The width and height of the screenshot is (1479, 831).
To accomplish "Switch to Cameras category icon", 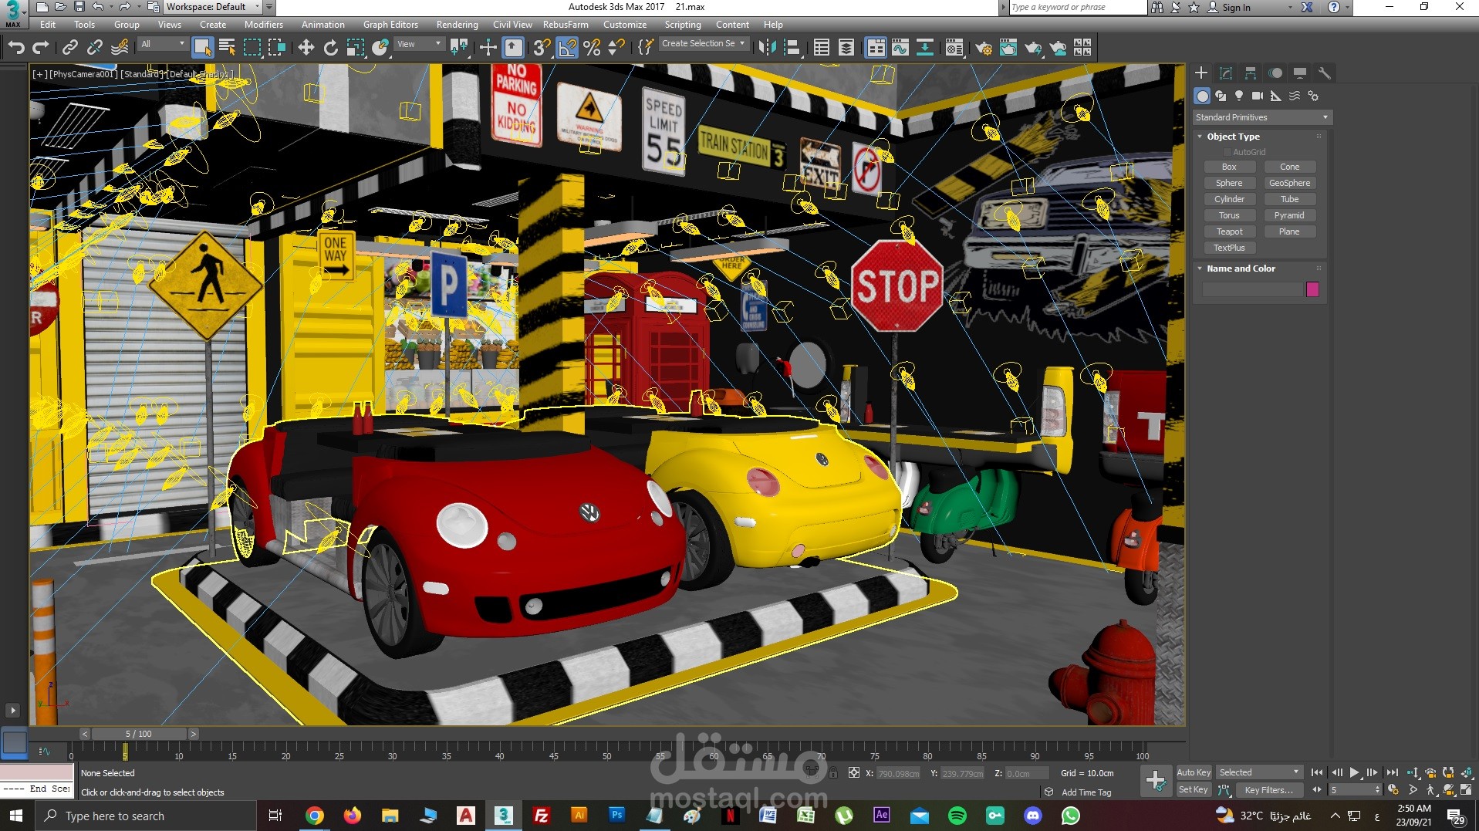I will (1258, 96).
